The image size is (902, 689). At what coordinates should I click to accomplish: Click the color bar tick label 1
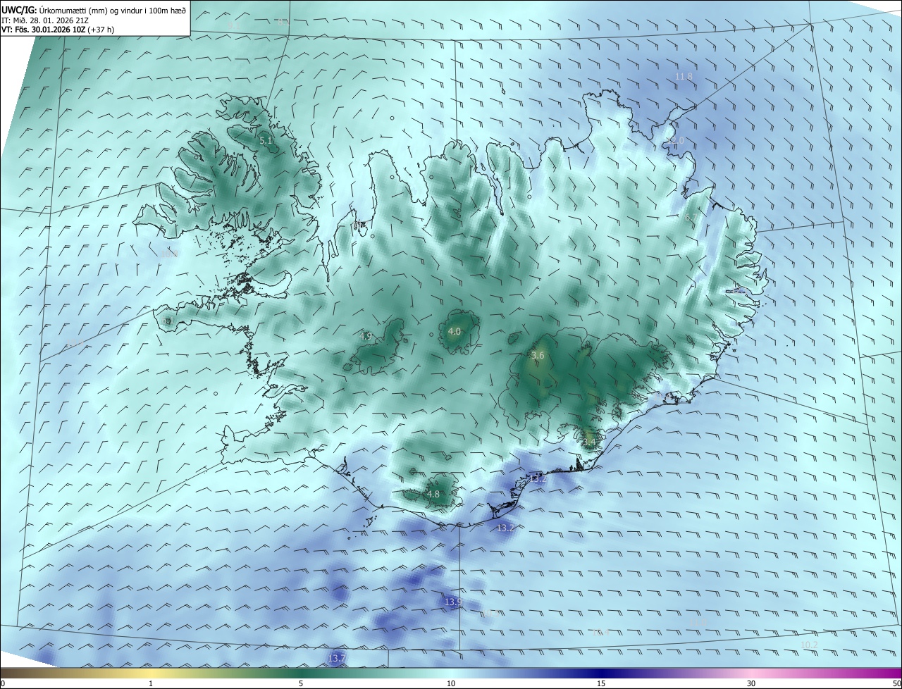151,683
